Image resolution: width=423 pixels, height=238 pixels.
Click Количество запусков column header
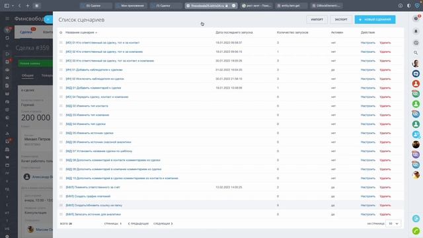click(x=292, y=32)
